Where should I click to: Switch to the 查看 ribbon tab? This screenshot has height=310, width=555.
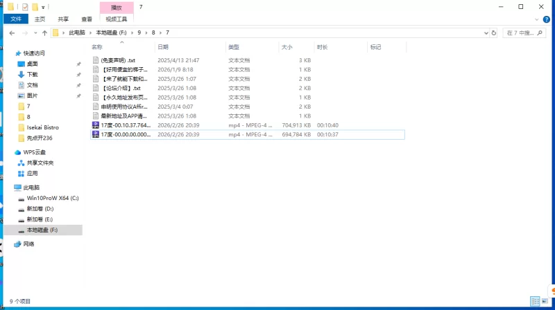click(x=87, y=19)
